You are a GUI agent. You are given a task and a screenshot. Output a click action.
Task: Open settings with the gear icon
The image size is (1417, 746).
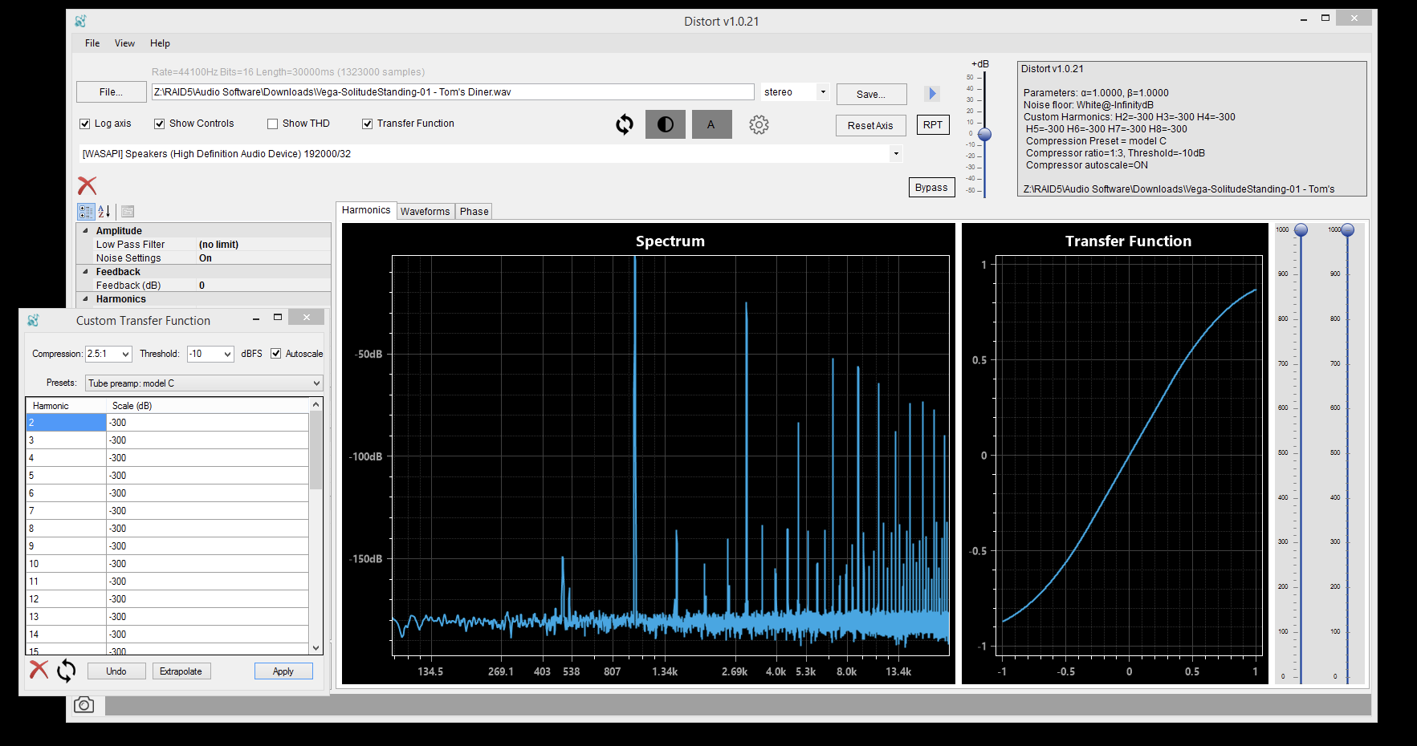[759, 124]
